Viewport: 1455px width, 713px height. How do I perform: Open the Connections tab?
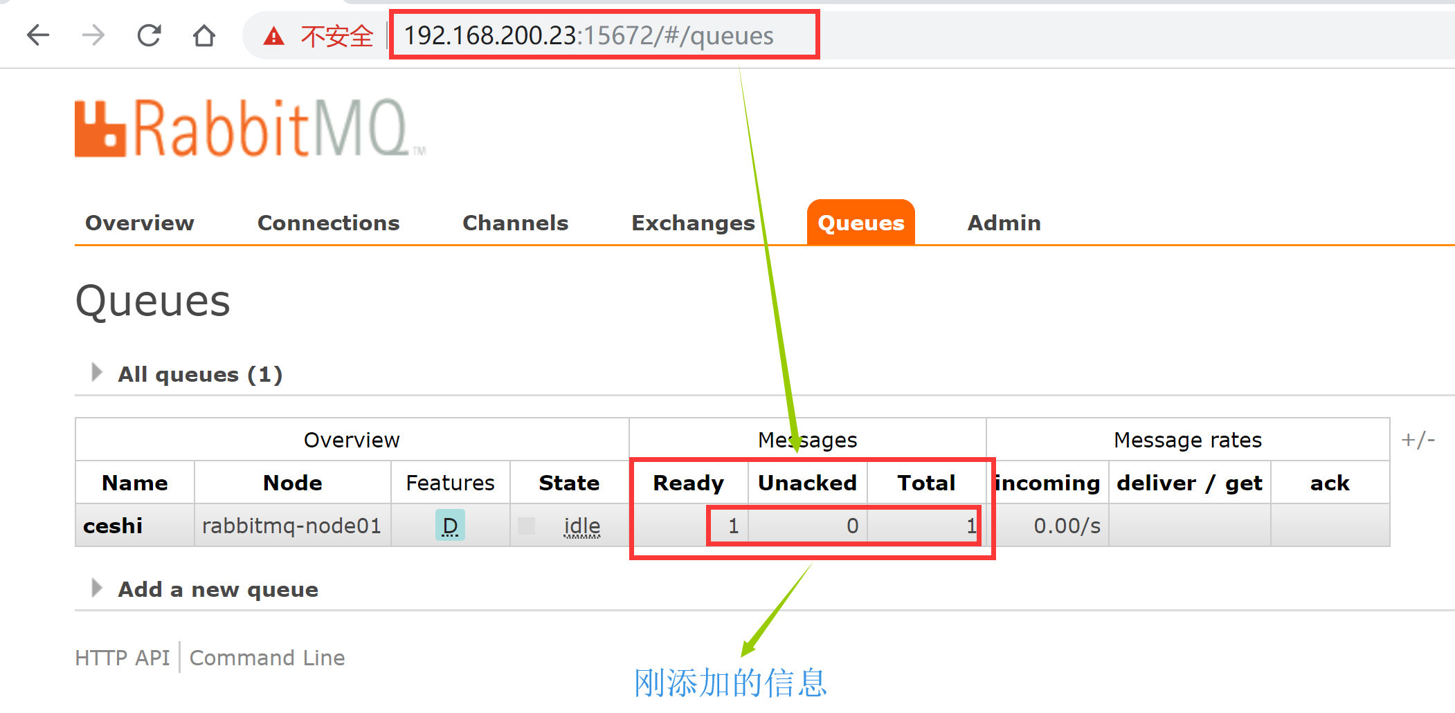point(329,223)
